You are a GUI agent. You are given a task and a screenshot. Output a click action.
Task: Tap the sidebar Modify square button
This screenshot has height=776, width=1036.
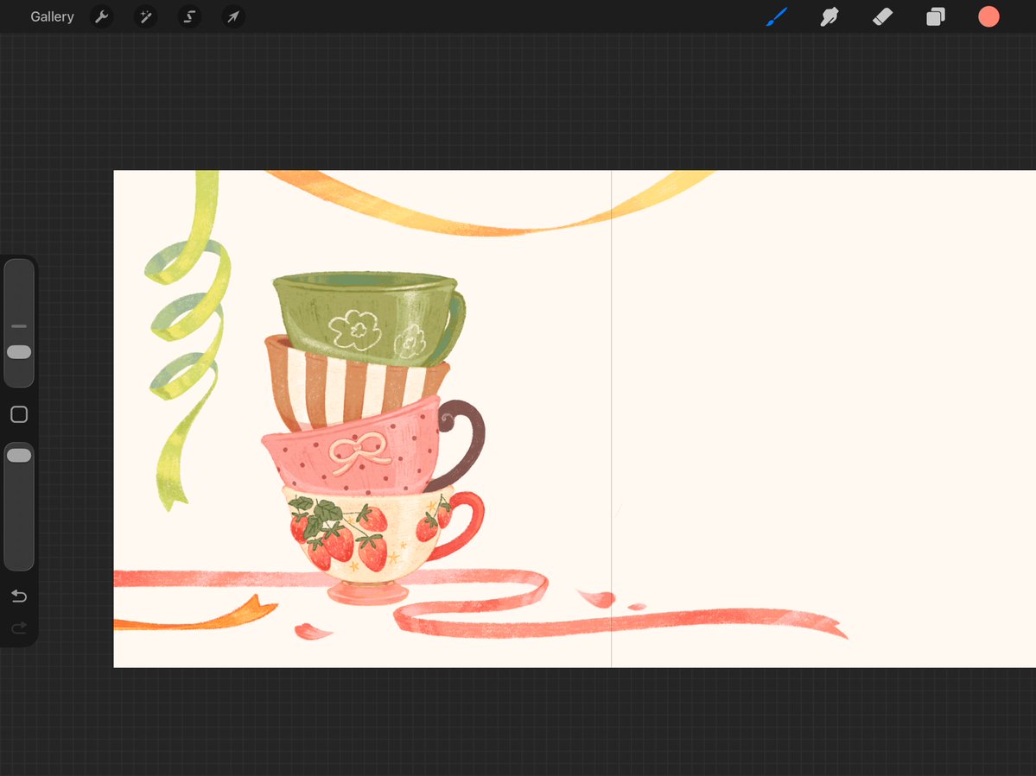pyautogui.click(x=19, y=414)
